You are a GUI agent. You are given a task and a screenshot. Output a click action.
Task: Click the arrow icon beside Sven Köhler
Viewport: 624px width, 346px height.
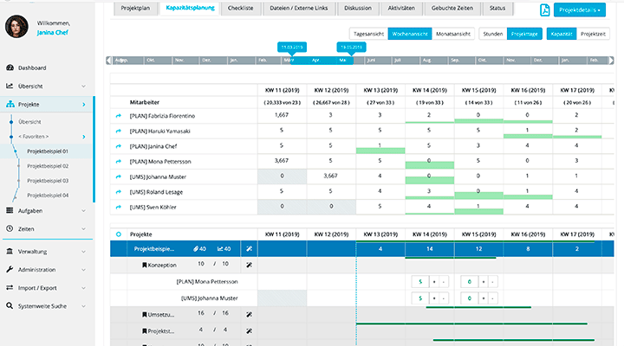point(118,207)
